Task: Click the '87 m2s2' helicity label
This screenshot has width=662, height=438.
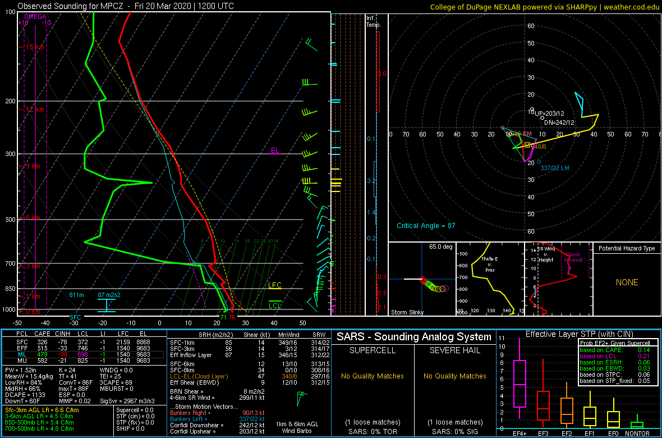Action: (x=109, y=294)
